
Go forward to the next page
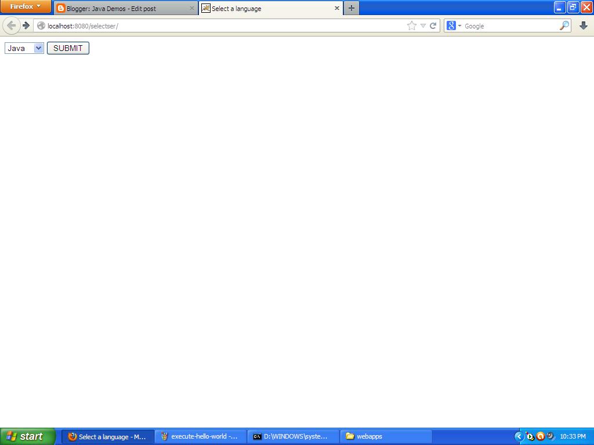coord(26,25)
